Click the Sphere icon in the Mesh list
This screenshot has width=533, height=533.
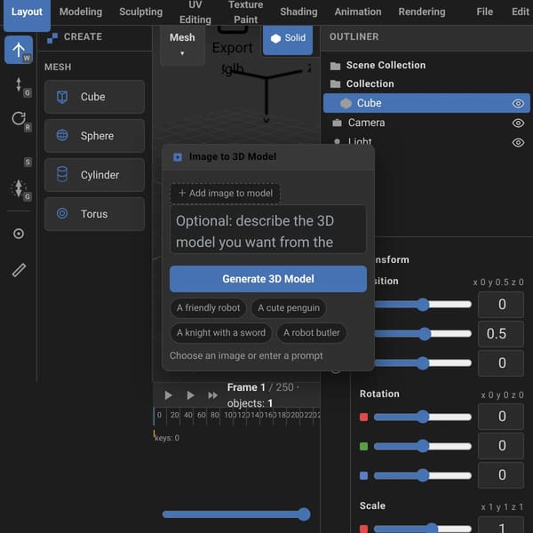tap(62, 135)
